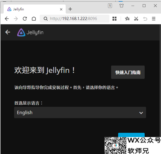Click the 欢迎来到 Jellyfin heading text

point(45,70)
